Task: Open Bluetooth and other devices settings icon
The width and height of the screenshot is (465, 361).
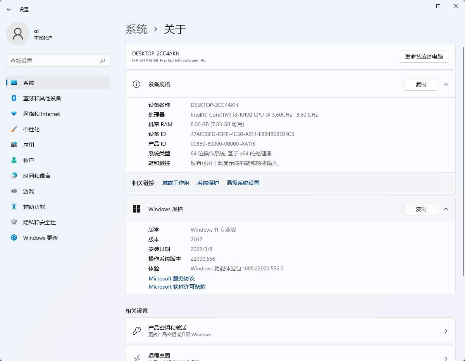Action: [x=14, y=98]
